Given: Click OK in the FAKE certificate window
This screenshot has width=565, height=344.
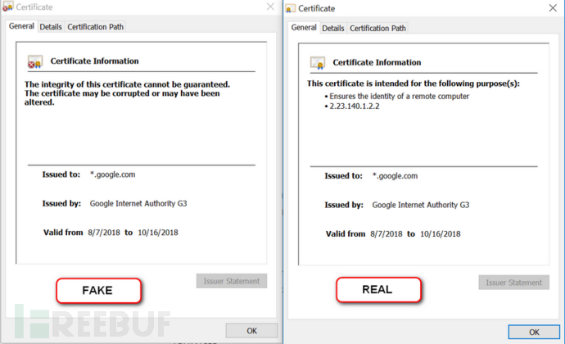Looking at the screenshot, I should (252, 331).
